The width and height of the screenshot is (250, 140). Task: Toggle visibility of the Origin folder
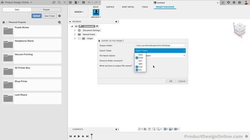(x=79, y=38)
